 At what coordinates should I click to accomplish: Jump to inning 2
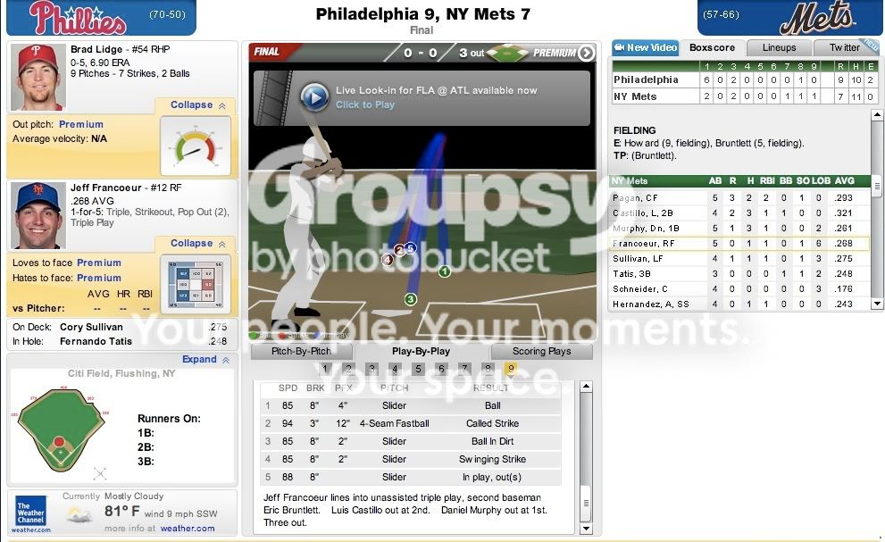(x=348, y=370)
